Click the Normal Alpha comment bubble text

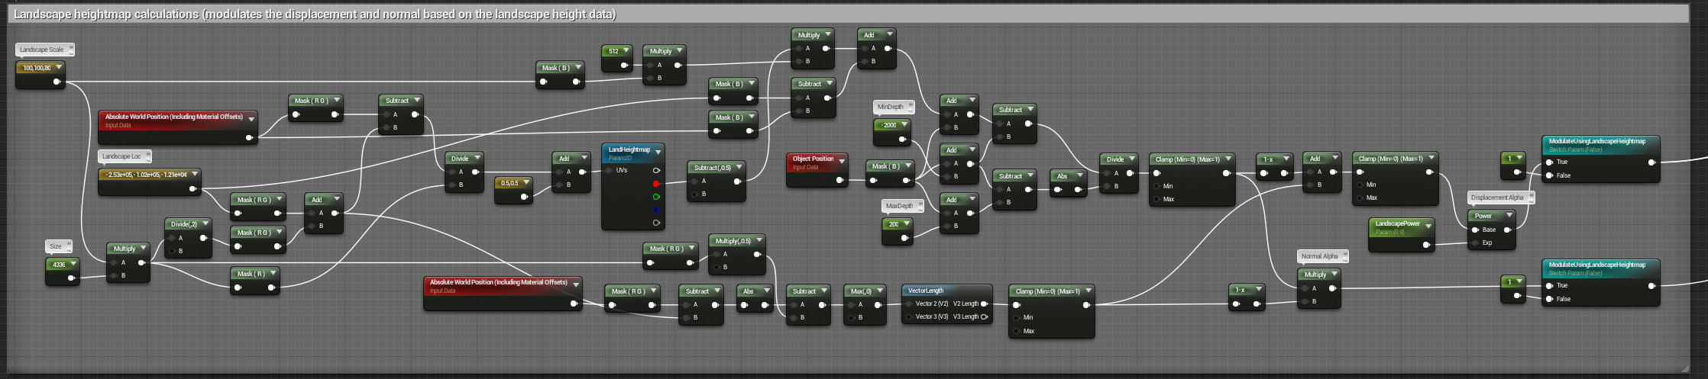[x=1320, y=256]
